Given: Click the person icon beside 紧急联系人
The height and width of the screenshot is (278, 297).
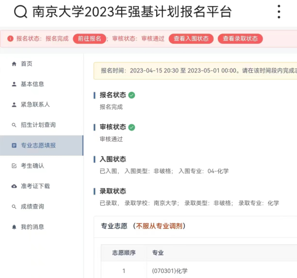Looking at the screenshot, I should [14, 105].
